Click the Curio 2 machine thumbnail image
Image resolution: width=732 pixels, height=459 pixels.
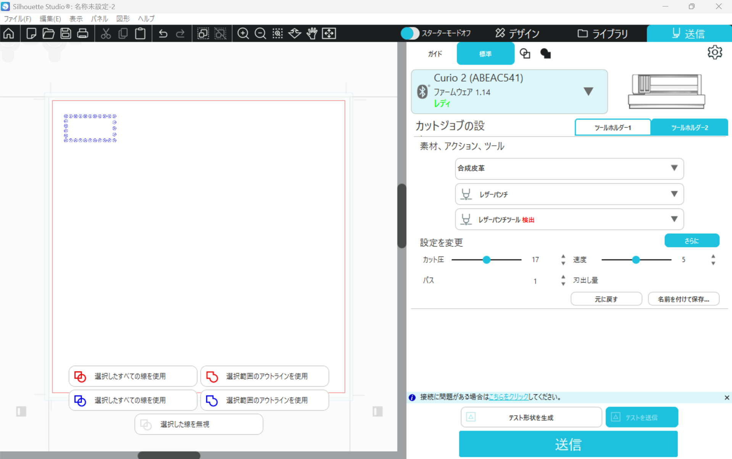(x=666, y=91)
